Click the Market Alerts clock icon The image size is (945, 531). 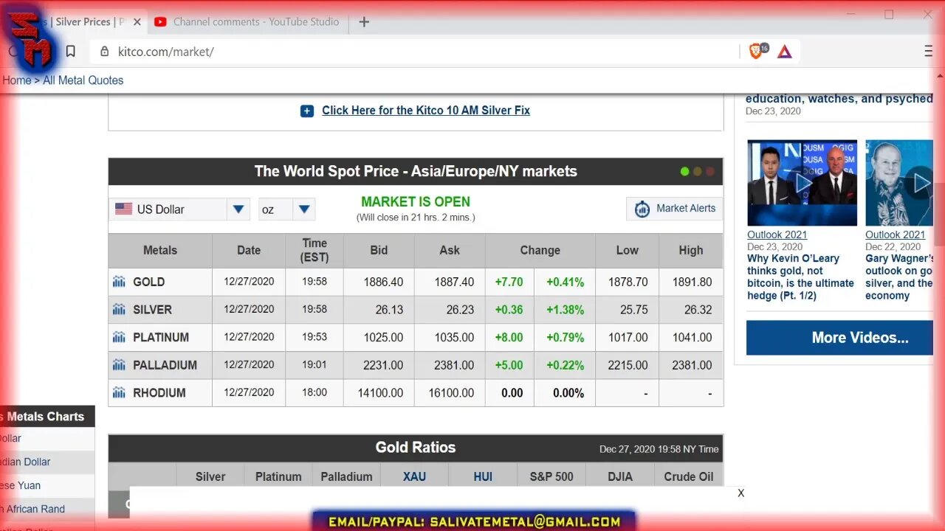click(x=642, y=209)
